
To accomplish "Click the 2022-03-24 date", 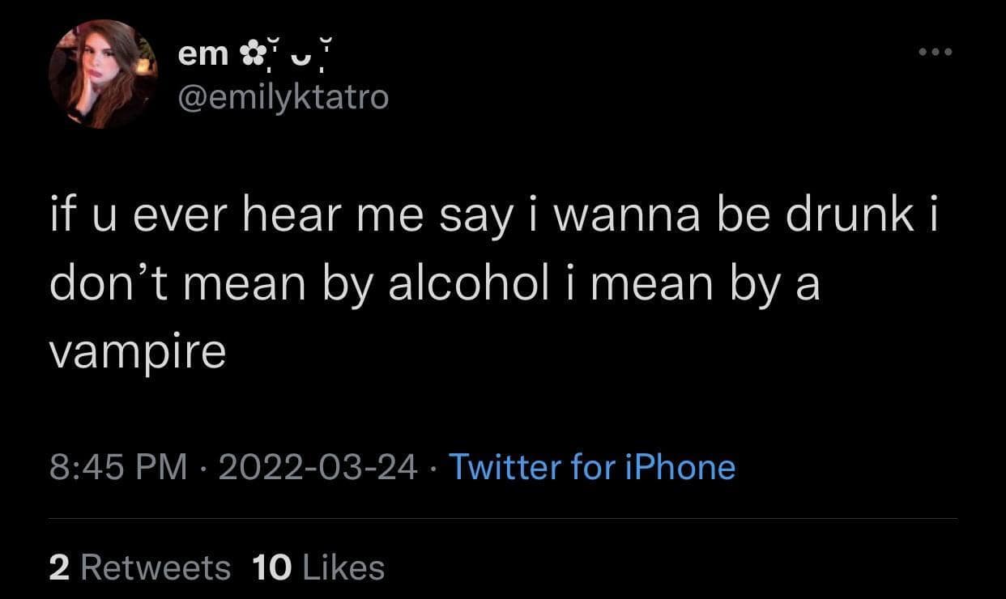I will pyautogui.click(x=318, y=467).
